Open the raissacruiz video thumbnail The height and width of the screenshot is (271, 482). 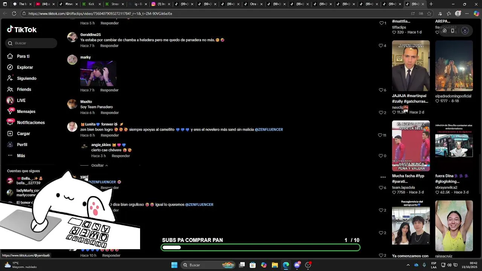(454, 226)
